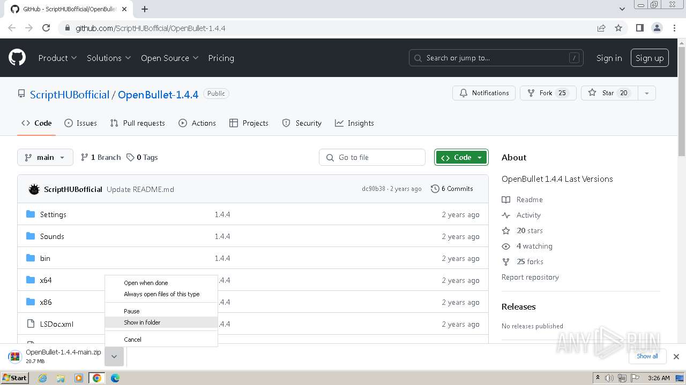Click the x64 folder icon
This screenshot has height=385, width=686.
coord(31,280)
